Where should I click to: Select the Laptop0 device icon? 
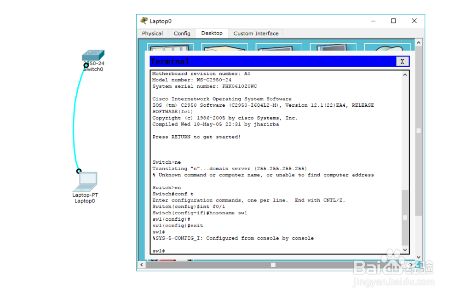tap(86, 182)
